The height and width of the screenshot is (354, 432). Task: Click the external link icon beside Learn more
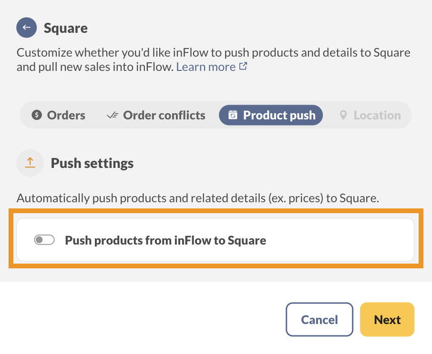coord(243,67)
